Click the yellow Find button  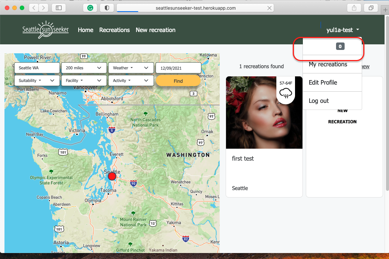(178, 81)
